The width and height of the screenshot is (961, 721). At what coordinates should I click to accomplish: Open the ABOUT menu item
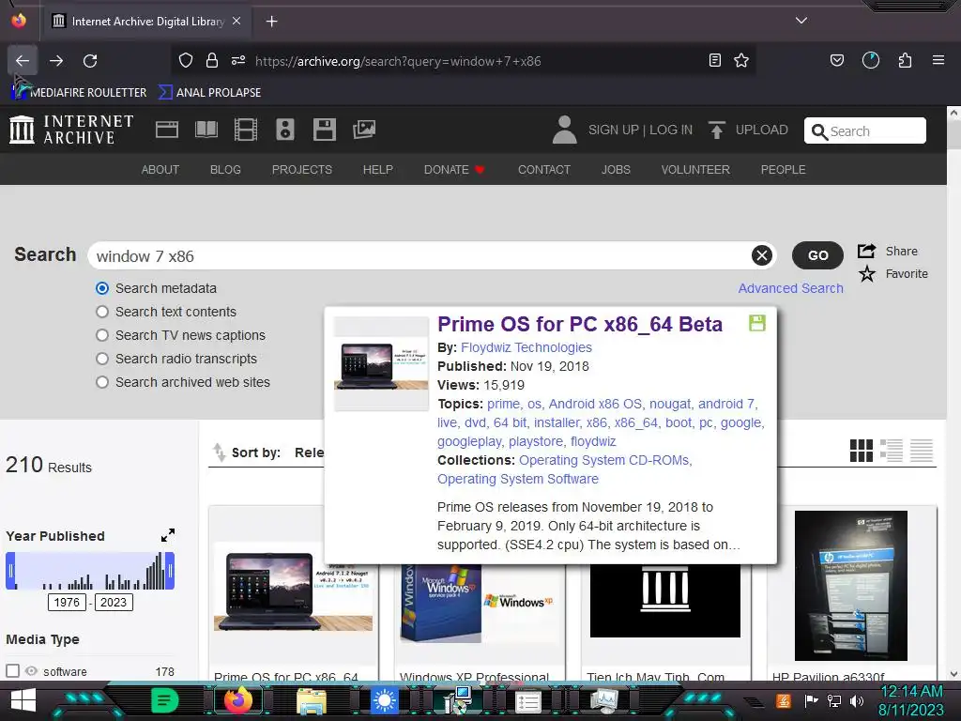160,169
